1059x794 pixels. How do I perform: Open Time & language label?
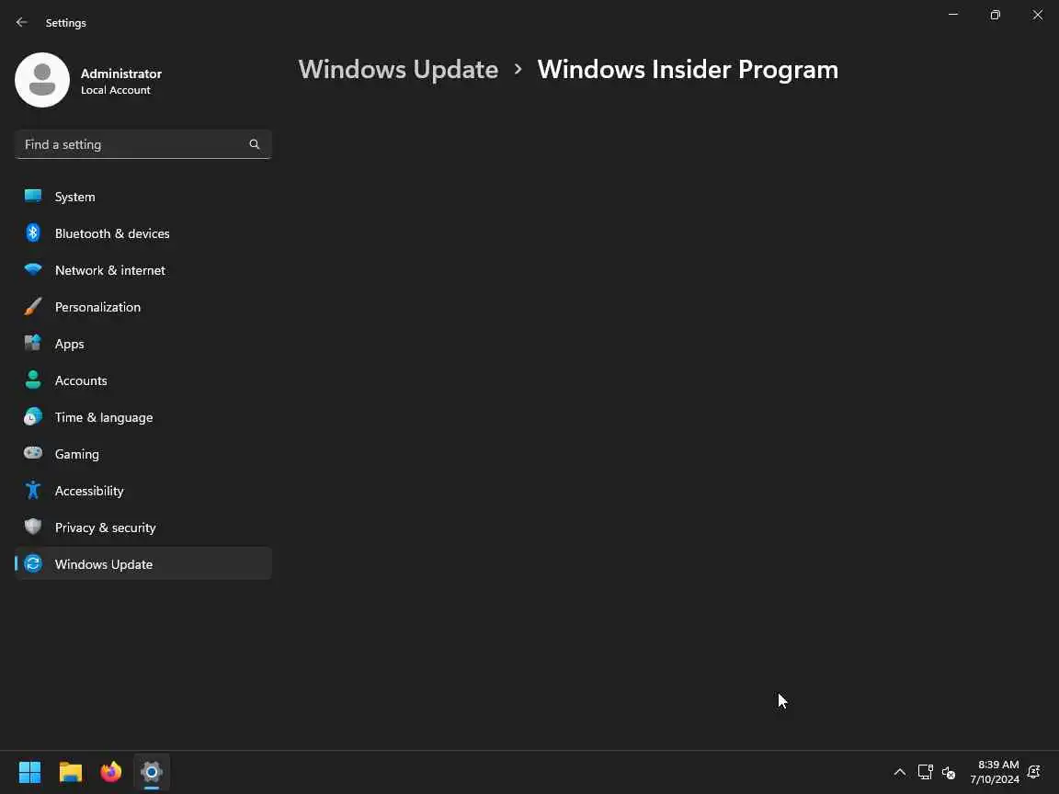coord(104,417)
